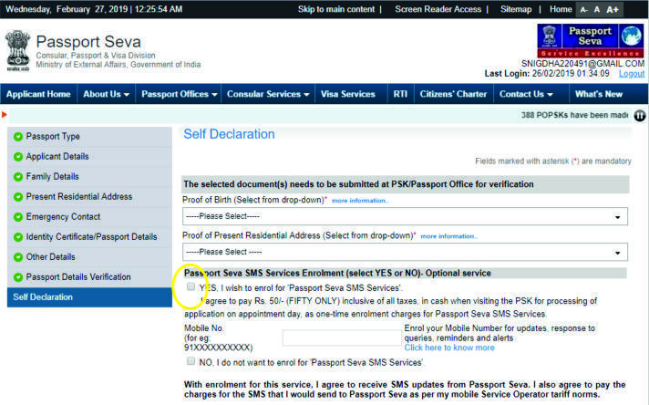The width and height of the screenshot is (649, 405).
Task: Click Skip to main content link
Action: point(336,9)
